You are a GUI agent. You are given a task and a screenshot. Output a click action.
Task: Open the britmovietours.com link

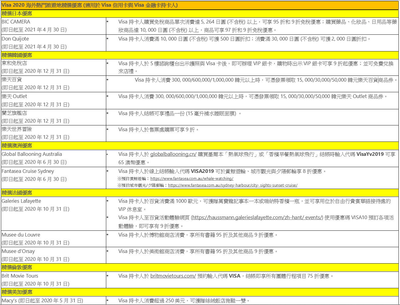(173, 276)
